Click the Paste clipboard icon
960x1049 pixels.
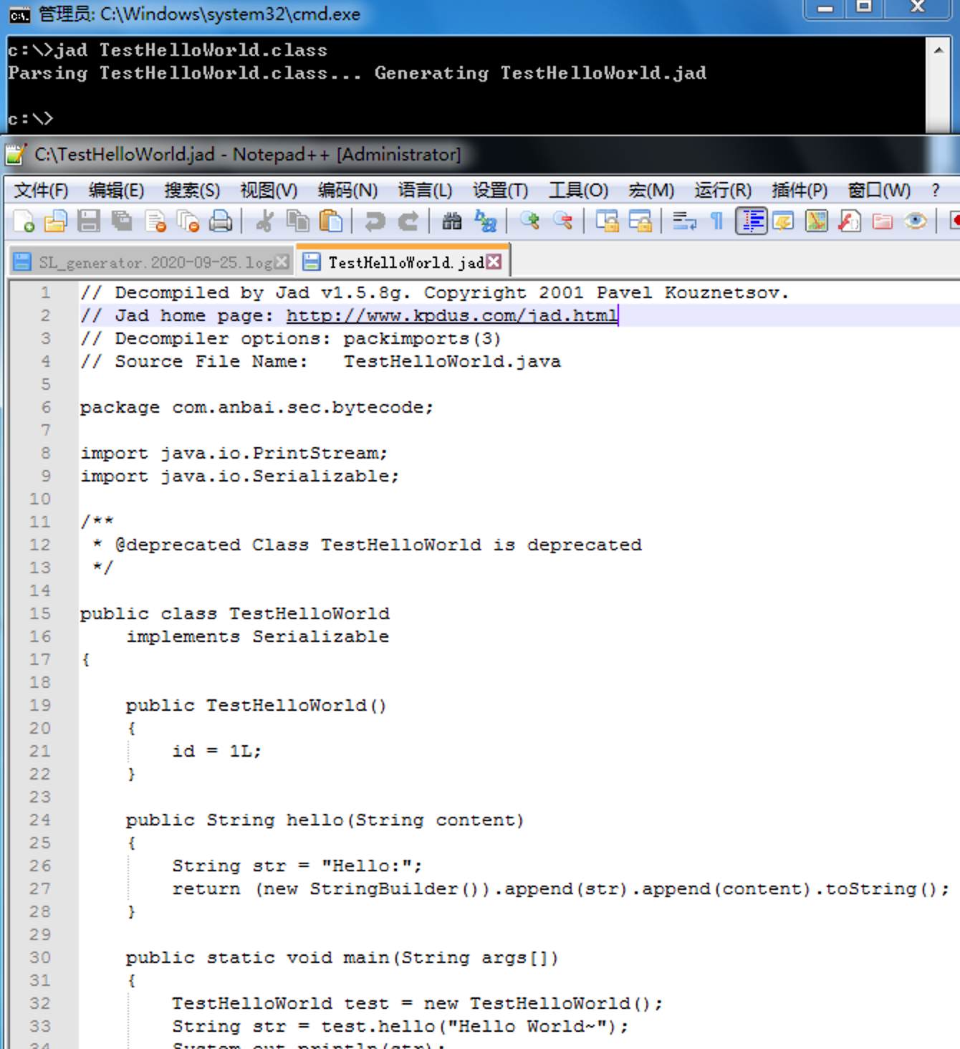pos(330,221)
